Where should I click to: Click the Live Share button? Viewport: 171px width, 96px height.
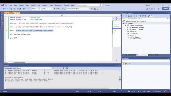click(x=150, y=9)
